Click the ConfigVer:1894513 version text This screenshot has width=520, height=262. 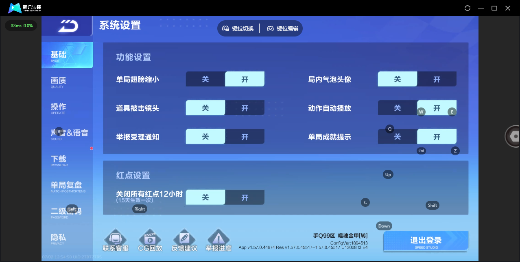click(349, 243)
